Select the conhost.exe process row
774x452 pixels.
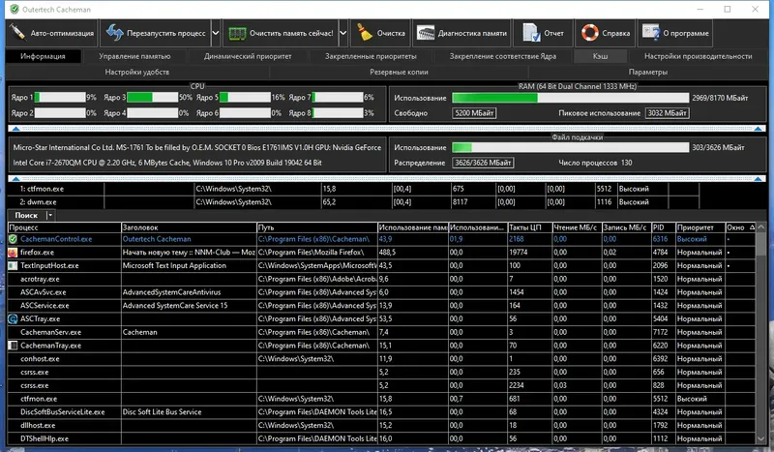tap(381, 359)
